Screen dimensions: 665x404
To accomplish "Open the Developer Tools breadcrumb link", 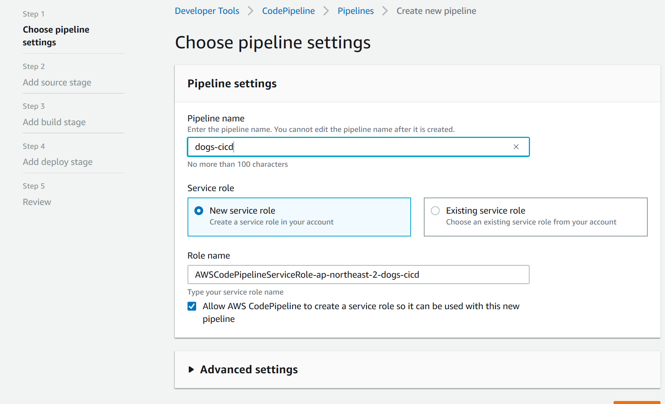I will point(207,11).
